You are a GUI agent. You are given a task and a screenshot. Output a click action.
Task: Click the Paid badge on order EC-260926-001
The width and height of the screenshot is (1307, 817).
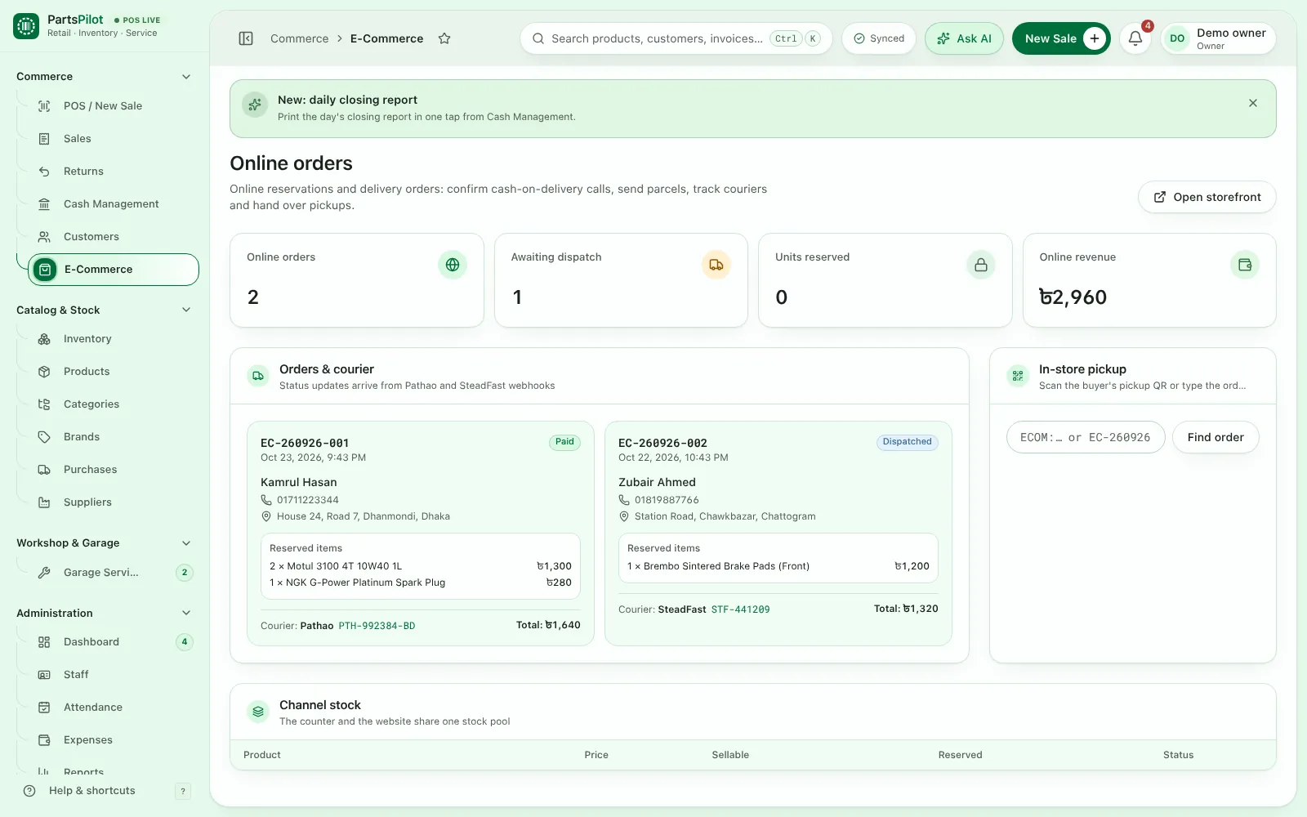(x=564, y=442)
